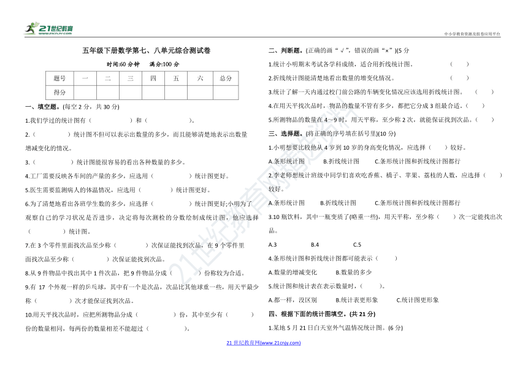The width and height of the screenshot is (528, 373).
Task: Click question 7 在 3 个零件里面找次品至少称
Action: coord(135,245)
